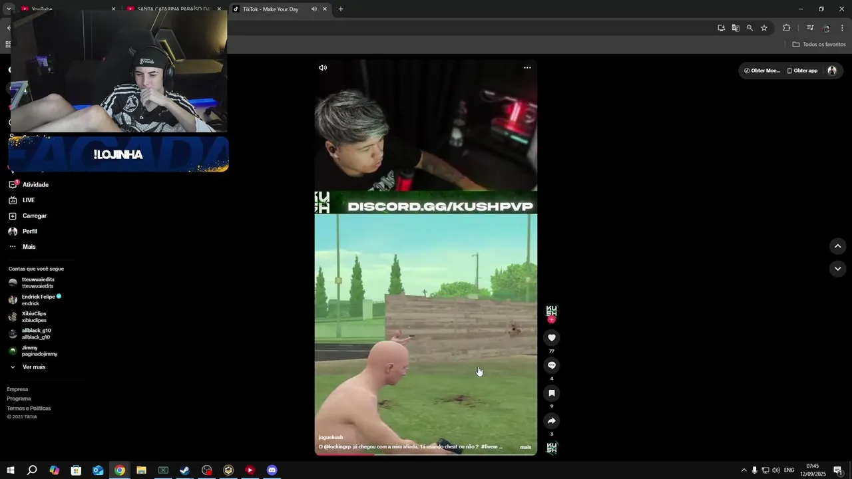Close the SANTA CATARINA browser tab

[x=219, y=9]
